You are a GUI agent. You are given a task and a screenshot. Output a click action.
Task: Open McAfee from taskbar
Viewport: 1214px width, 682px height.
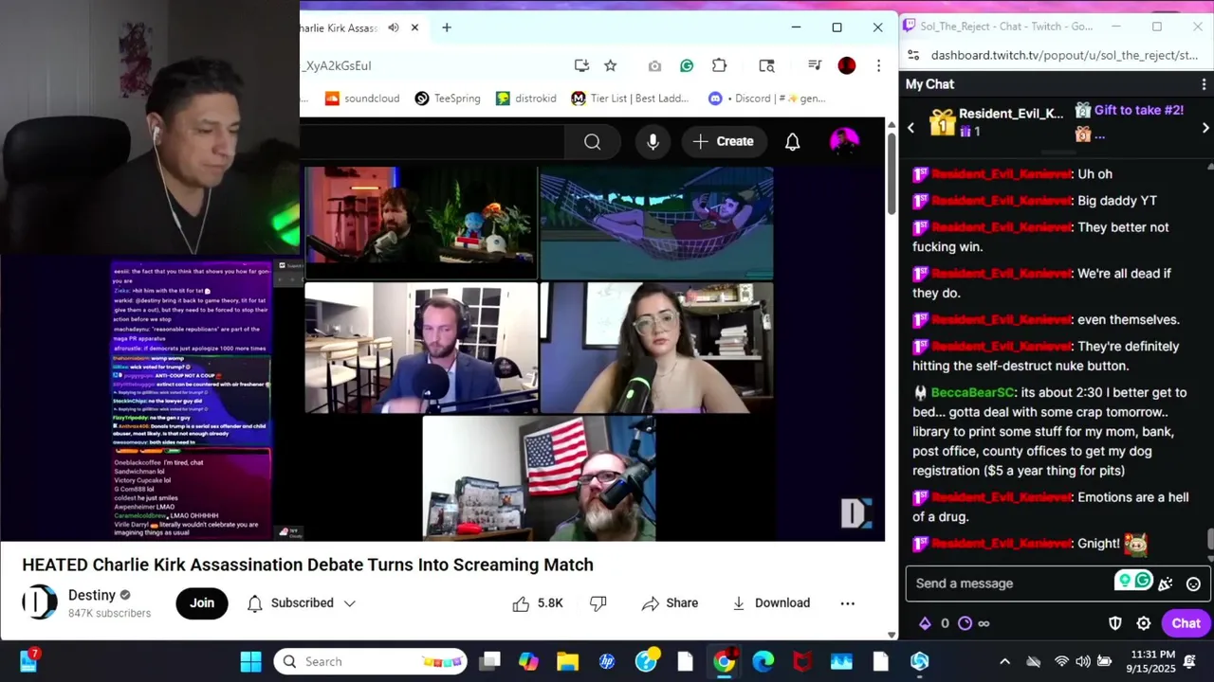tap(802, 661)
